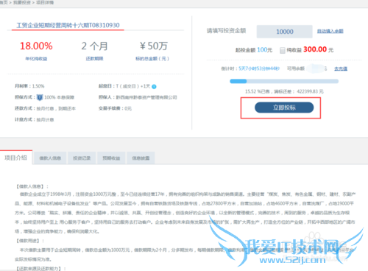The image size is (368, 271).
Task: Click the 立即投标 button
Action: (284, 108)
